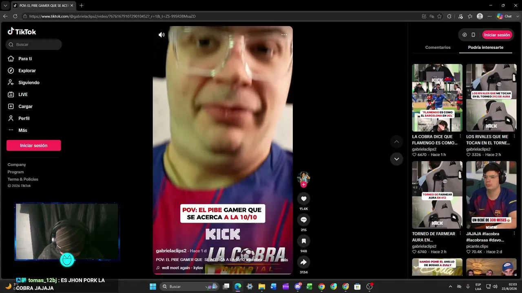Go to the previous video with up arrow
The image size is (522, 293).
396,142
